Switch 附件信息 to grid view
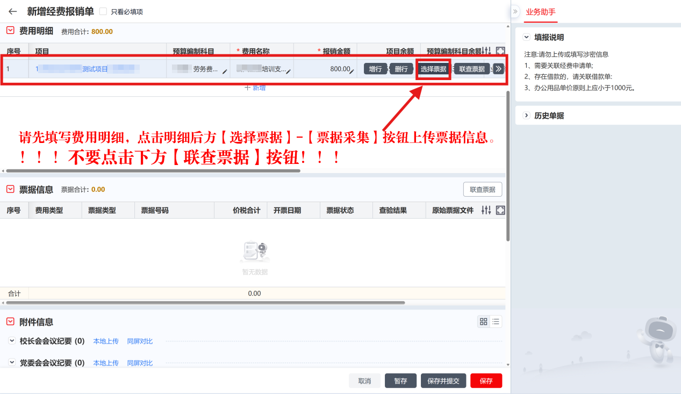The width and height of the screenshot is (681, 394). point(484,321)
